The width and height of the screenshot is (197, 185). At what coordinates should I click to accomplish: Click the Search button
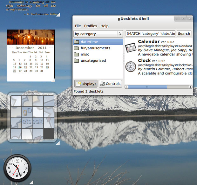pos(184,34)
